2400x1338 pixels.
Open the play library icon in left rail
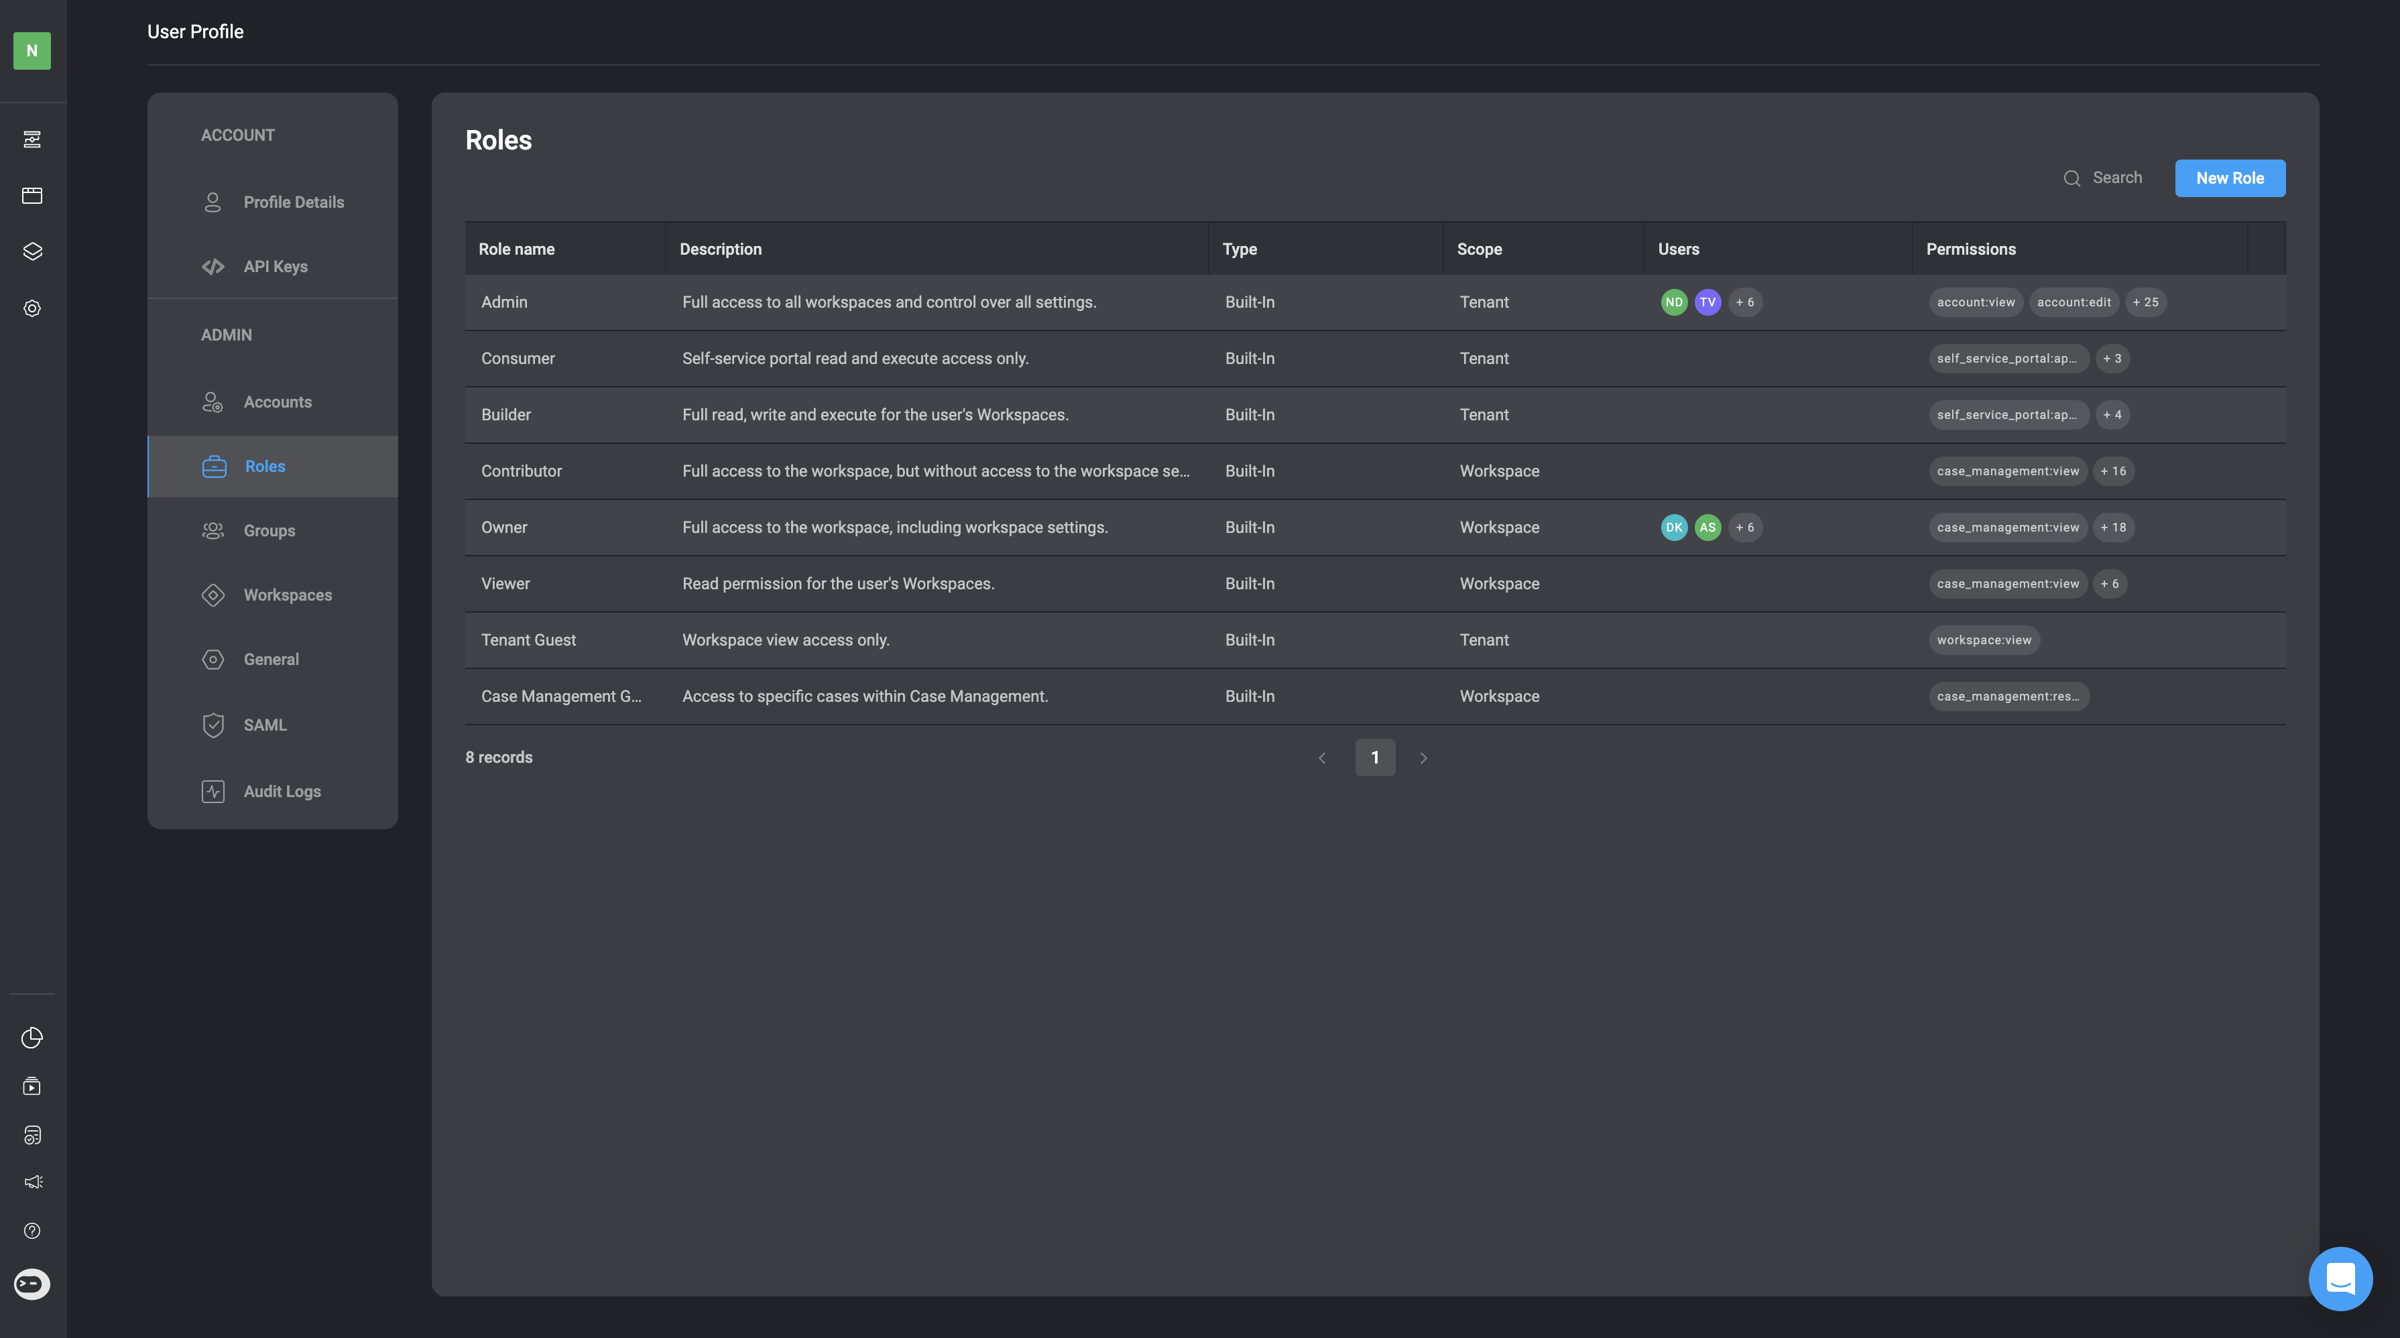click(32, 1087)
